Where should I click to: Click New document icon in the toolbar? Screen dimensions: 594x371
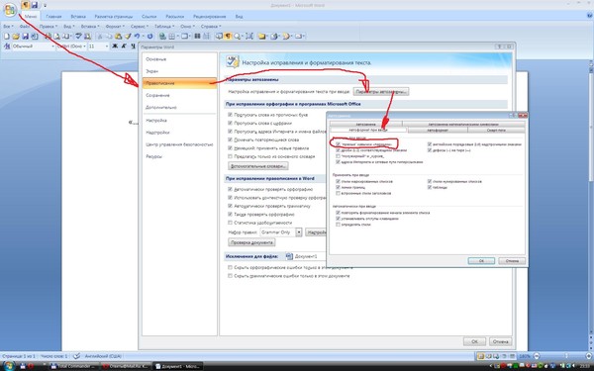(7, 37)
